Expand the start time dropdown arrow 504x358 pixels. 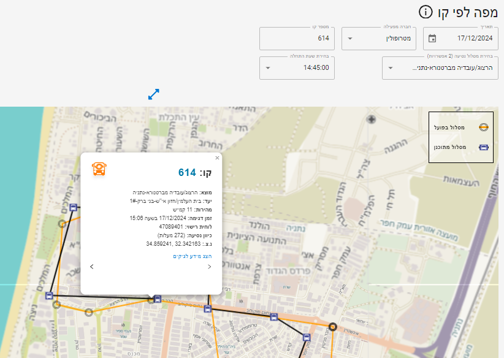[268, 68]
